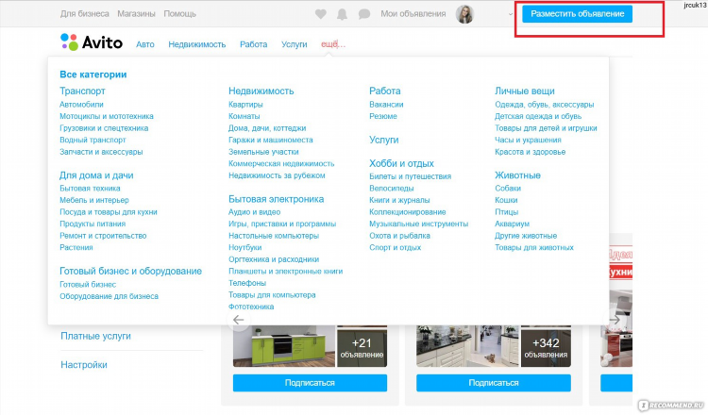The height and width of the screenshot is (415, 708).
Task: Select Авто in main navigation
Action: point(145,44)
